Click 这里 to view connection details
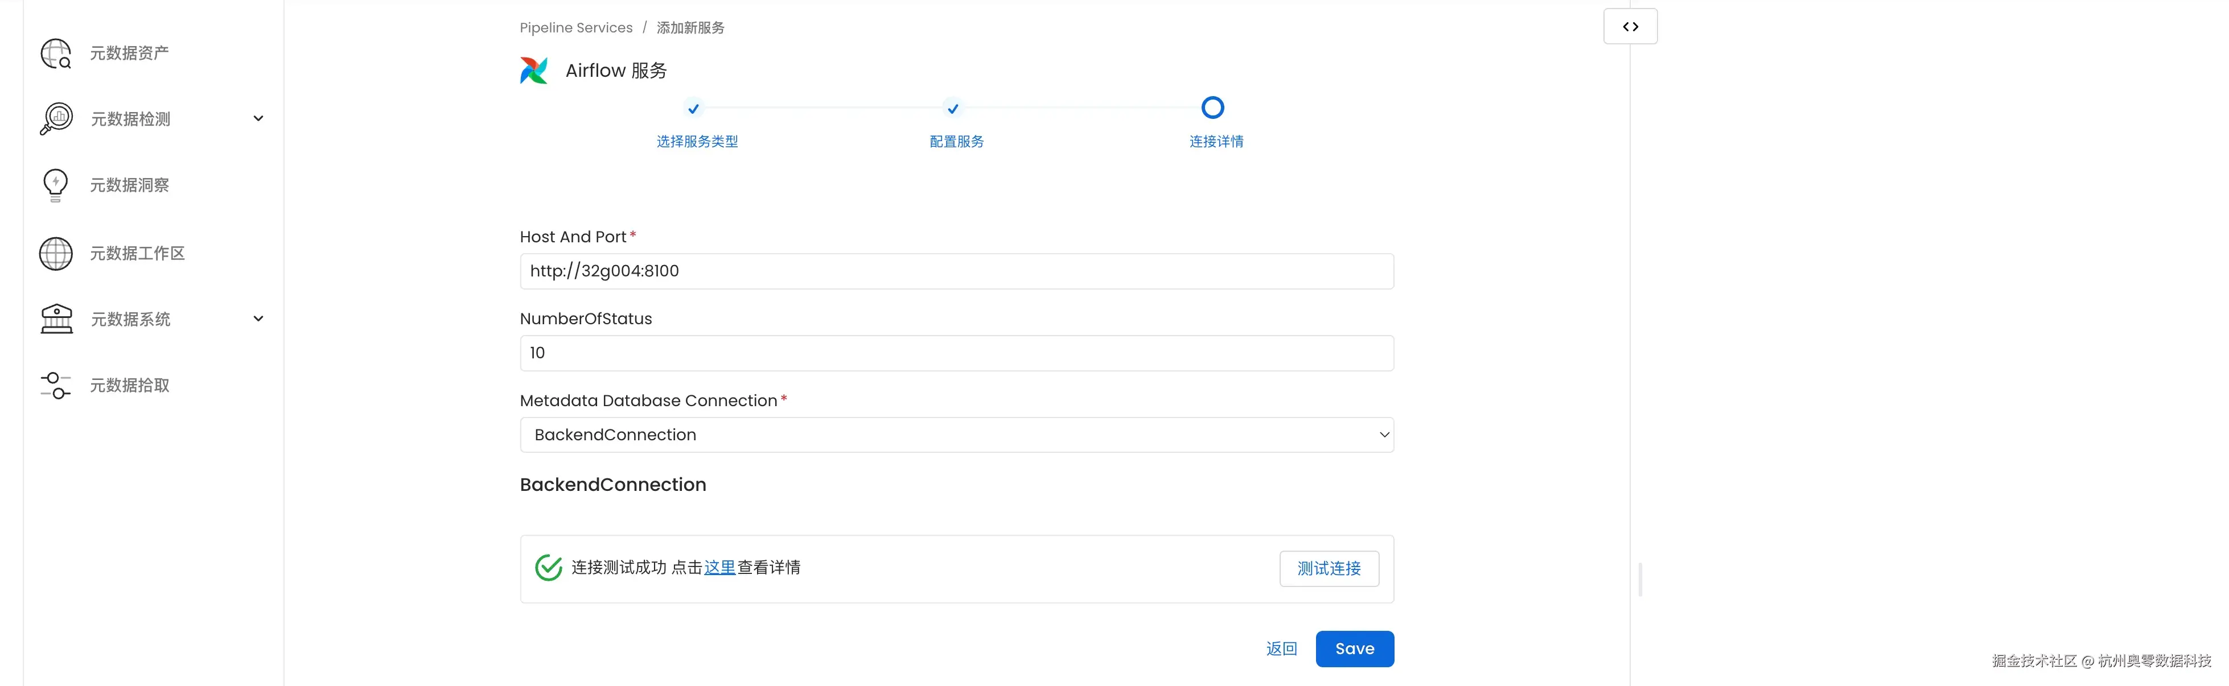Image resolution: width=2229 pixels, height=686 pixels. [x=720, y=568]
